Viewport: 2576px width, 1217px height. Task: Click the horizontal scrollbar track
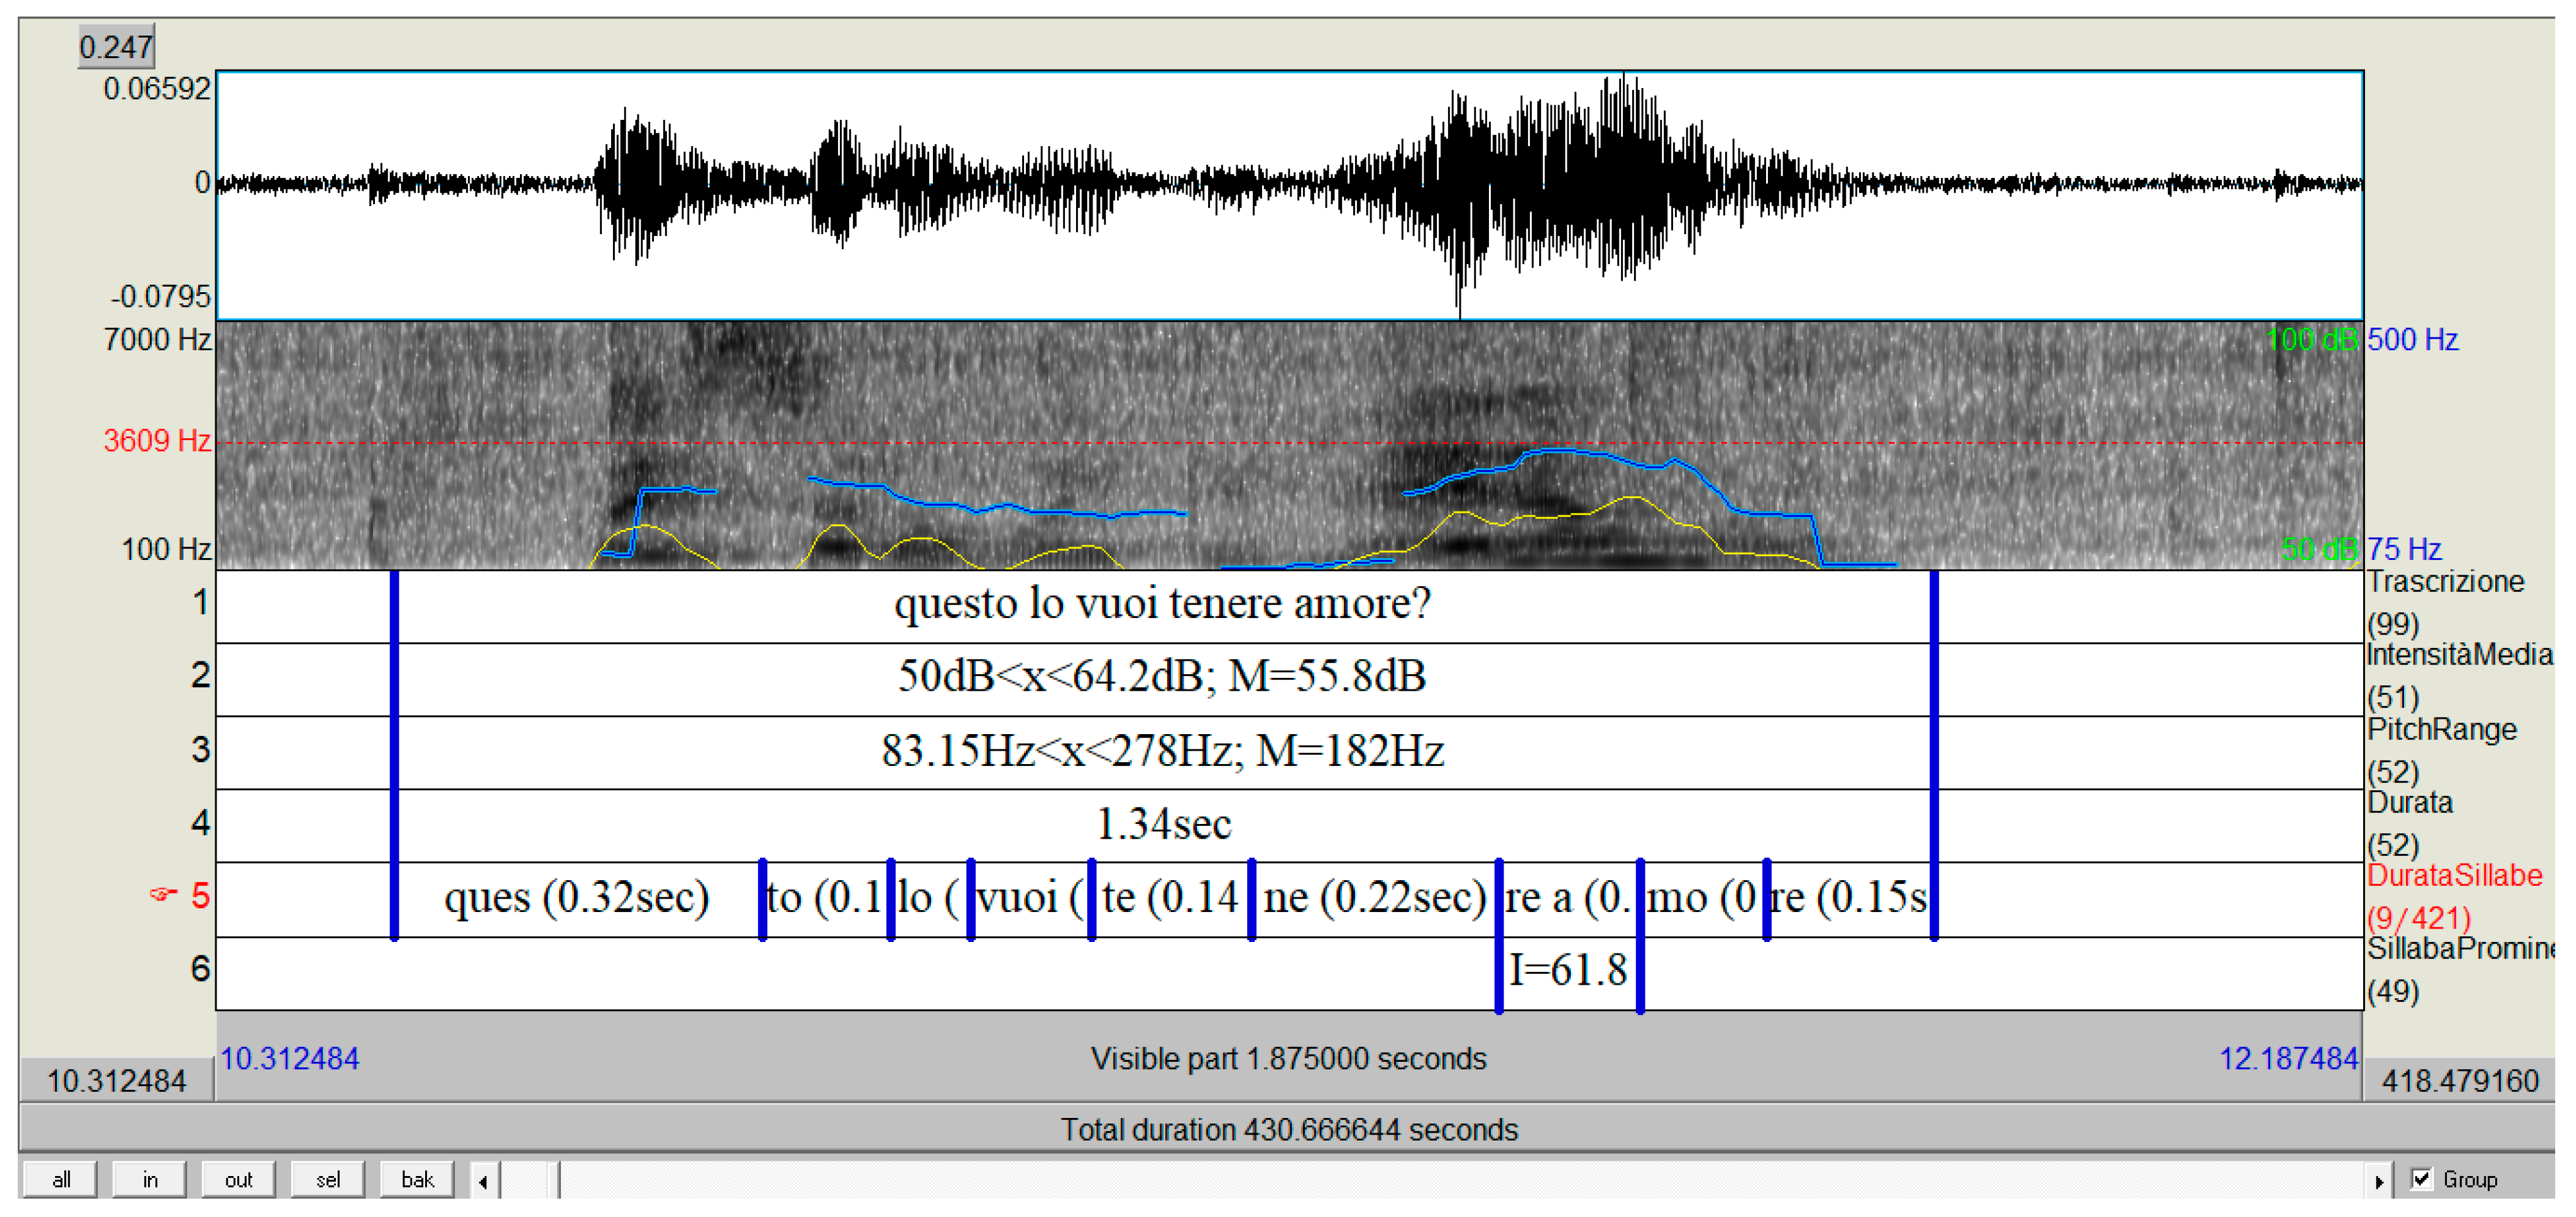tap(1400, 1181)
